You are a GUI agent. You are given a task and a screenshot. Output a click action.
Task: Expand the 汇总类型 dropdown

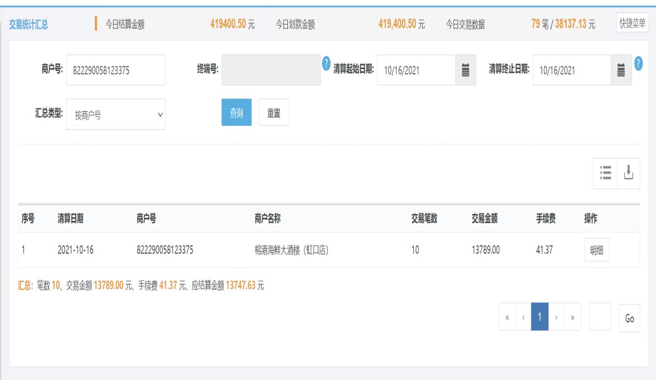coord(116,115)
